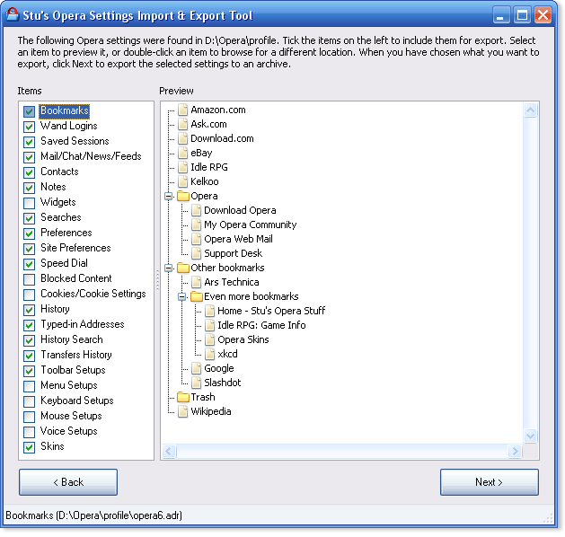The height and width of the screenshot is (537, 565).
Task: Click the Home - Stu's Opera Stuff page icon
Action: tap(209, 311)
